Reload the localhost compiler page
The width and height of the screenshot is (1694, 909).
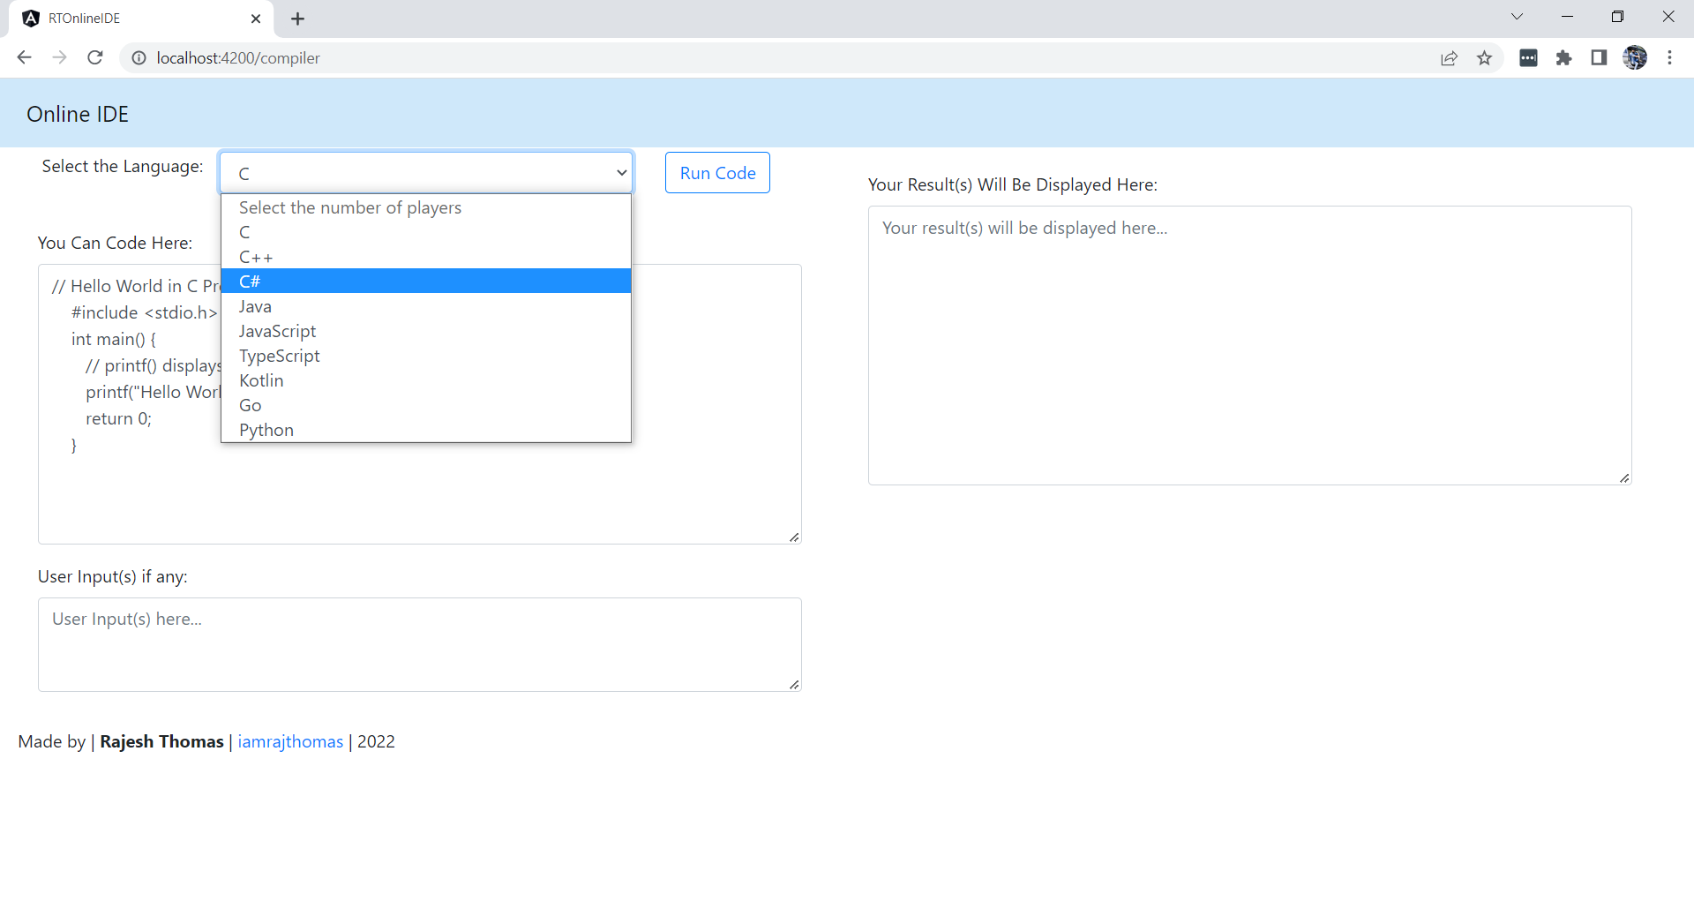[95, 57]
